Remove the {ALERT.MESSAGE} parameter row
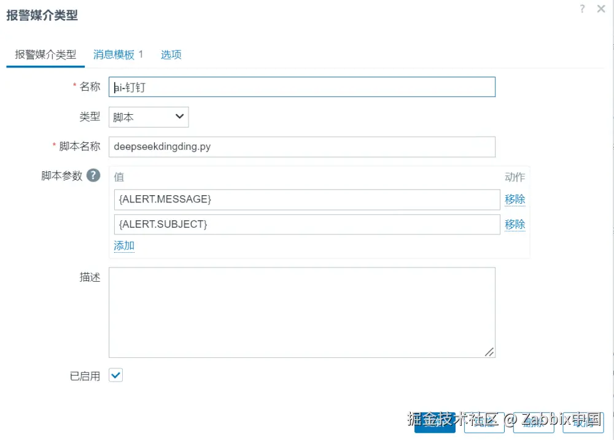Viewport: 614px width, 440px height. 515,199
